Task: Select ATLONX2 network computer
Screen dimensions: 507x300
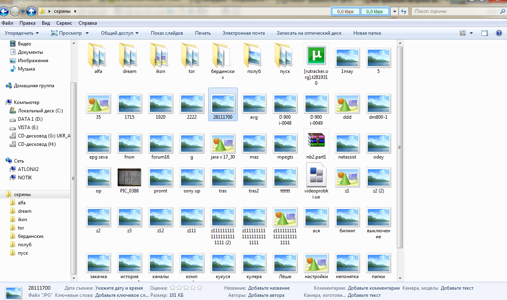Action: (24, 169)
